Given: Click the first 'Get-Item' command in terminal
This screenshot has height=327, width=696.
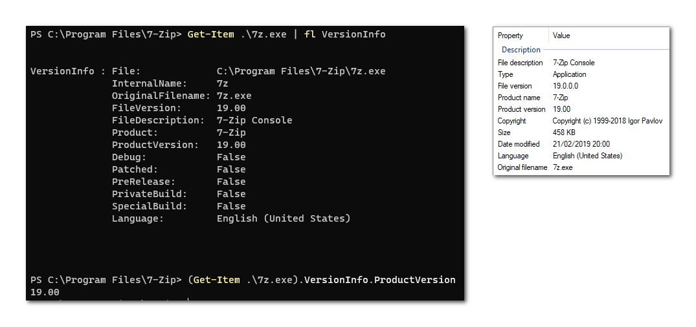Looking at the screenshot, I should pos(210,34).
